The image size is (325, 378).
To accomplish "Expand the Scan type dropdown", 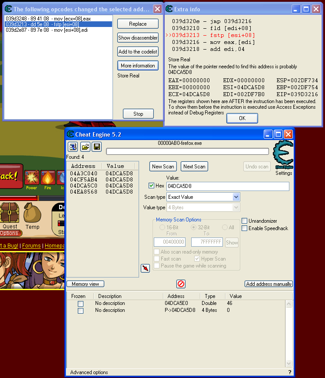I will [x=236, y=197].
